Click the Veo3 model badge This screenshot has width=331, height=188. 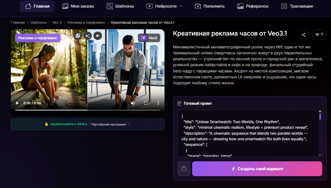[149, 38]
